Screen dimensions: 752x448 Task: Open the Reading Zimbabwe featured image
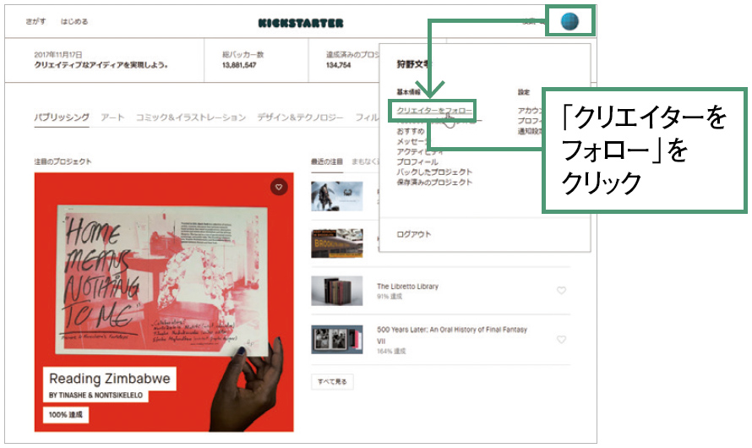(x=164, y=302)
